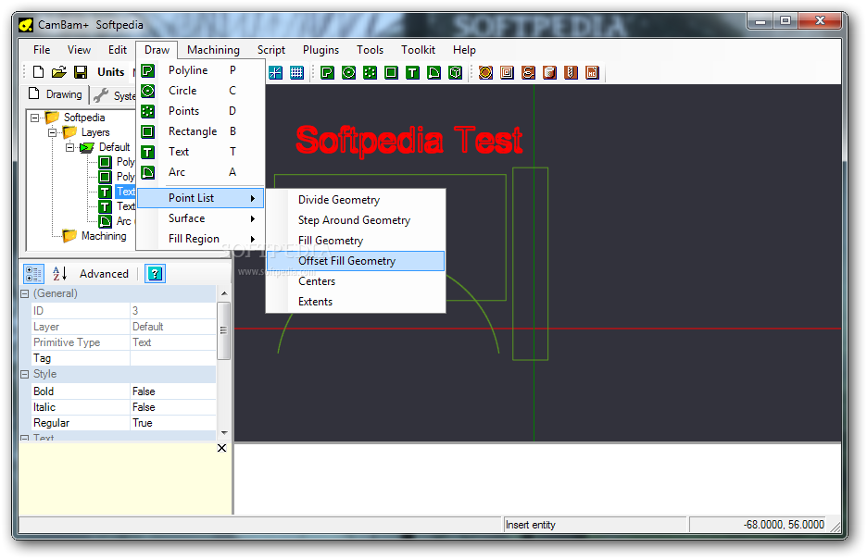Select Centers from the submenu

click(356, 281)
